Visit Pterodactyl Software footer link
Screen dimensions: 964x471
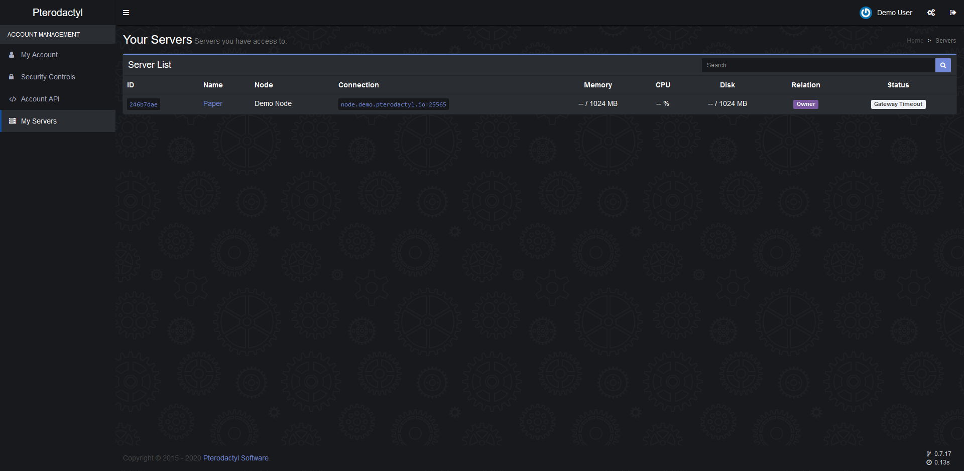tap(236, 458)
